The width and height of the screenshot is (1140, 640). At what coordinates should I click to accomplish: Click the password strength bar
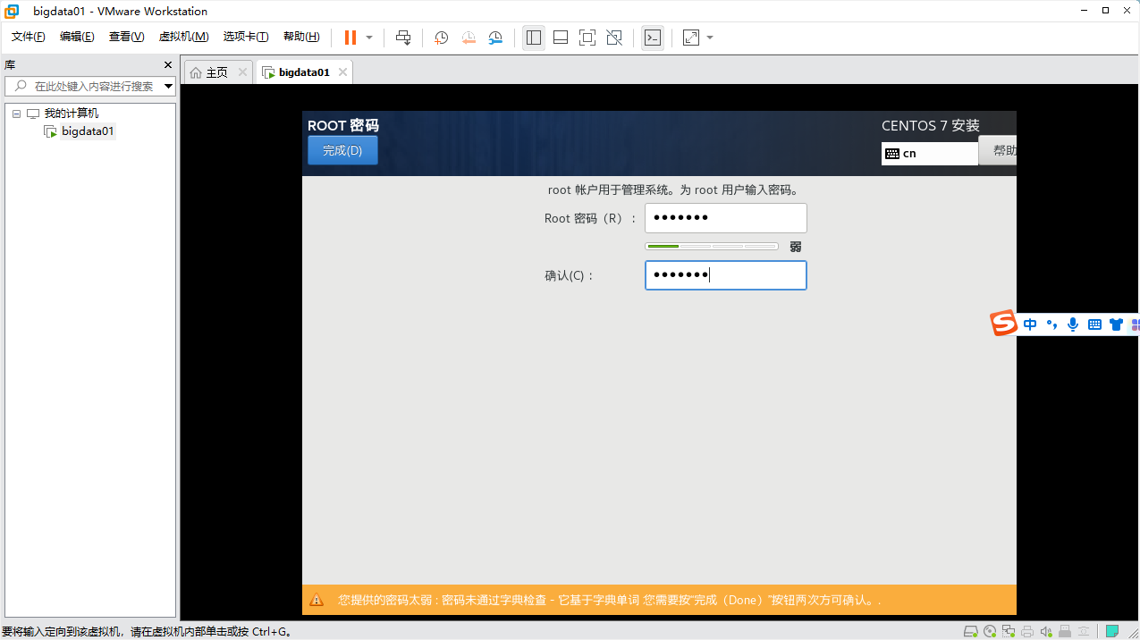(712, 246)
